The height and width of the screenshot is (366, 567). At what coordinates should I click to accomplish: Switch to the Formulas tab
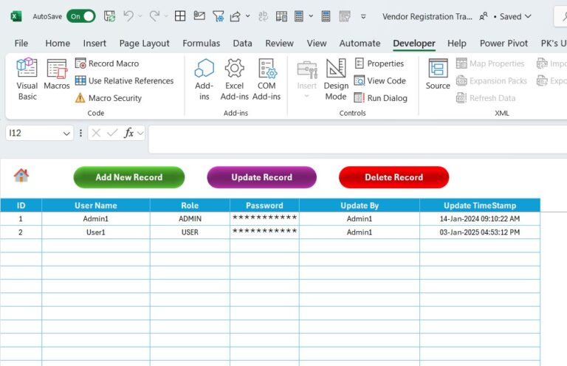[x=201, y=44]
